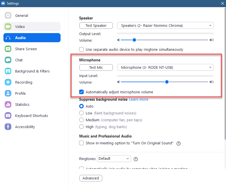Click the Chat bubble icon

point(8,60)
